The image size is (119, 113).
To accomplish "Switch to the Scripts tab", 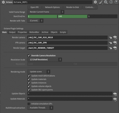I will tap(63, 32).
